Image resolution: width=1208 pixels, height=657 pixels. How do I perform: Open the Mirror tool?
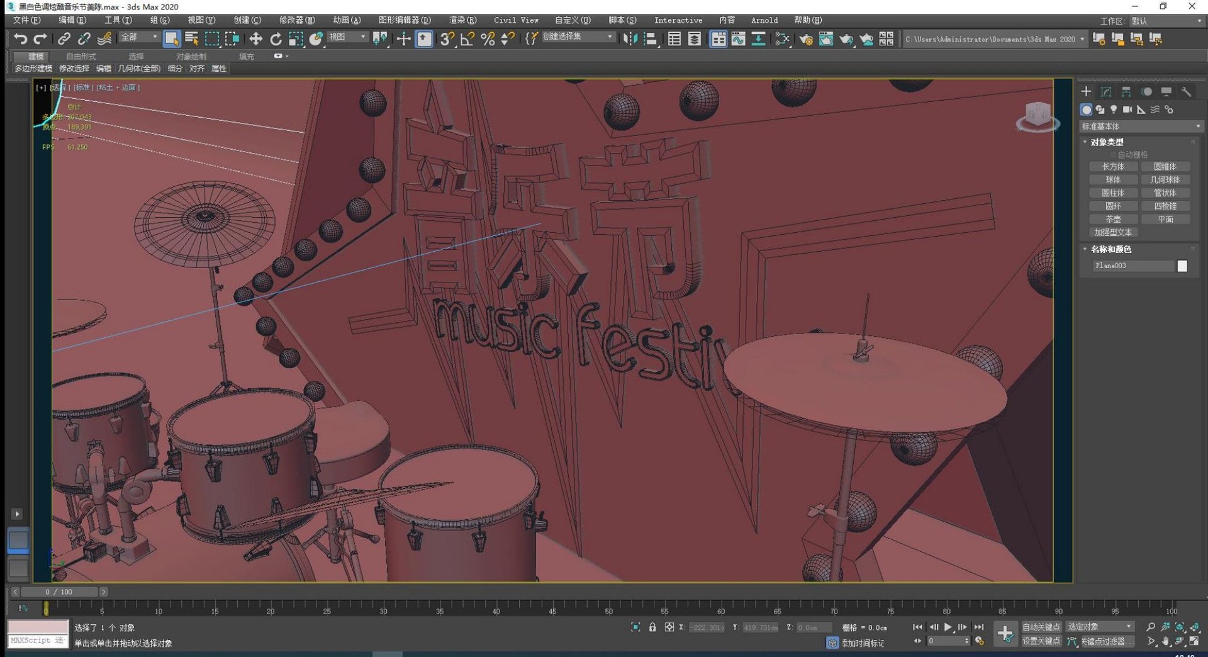coord(629,39)
